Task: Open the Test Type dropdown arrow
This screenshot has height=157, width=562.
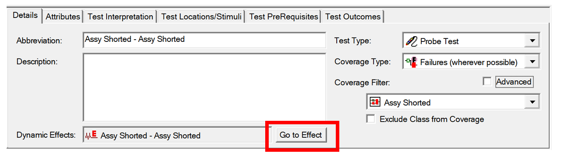Action: point(532,41)
